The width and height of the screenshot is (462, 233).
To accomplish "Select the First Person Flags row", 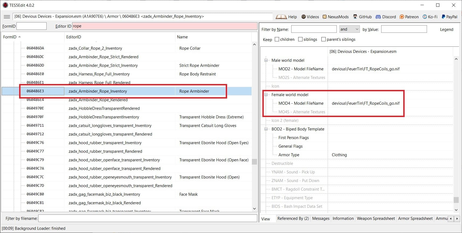I will [x=357, y=138].
